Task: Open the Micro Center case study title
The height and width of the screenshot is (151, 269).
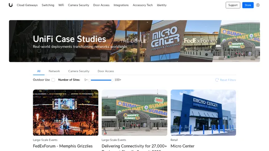Action: 182,146
